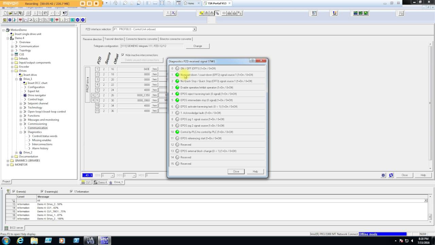The height and width of the screenshot is (245, 435).
Task: Open Internet Explorer from taskbar
Action: [x=20, y=241]
